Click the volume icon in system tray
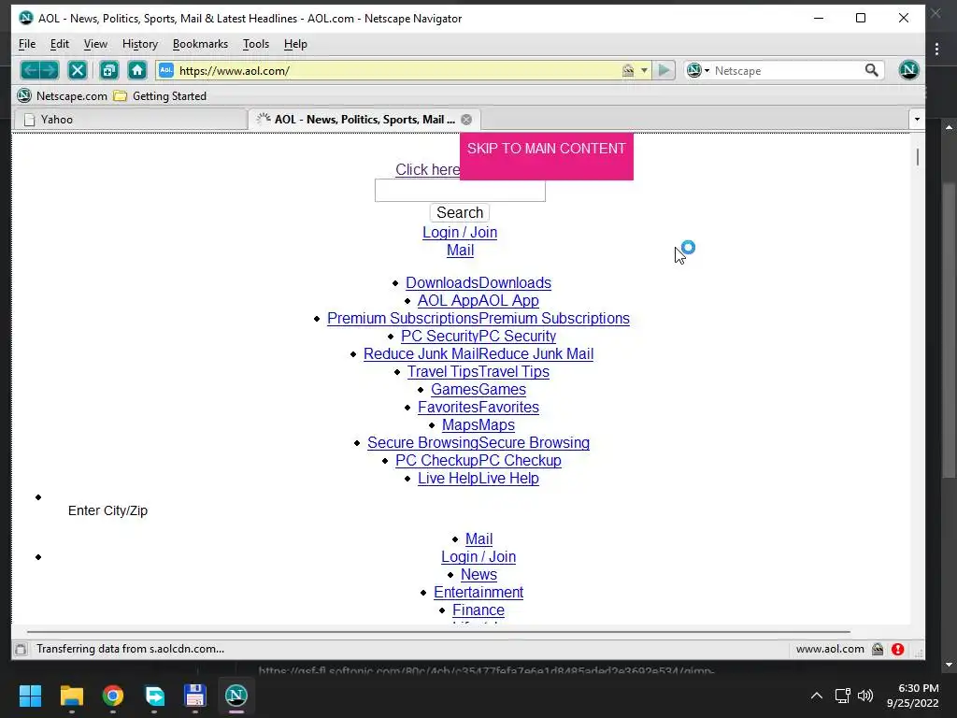Screen dimensions: 957x718 tap(865, 696)
